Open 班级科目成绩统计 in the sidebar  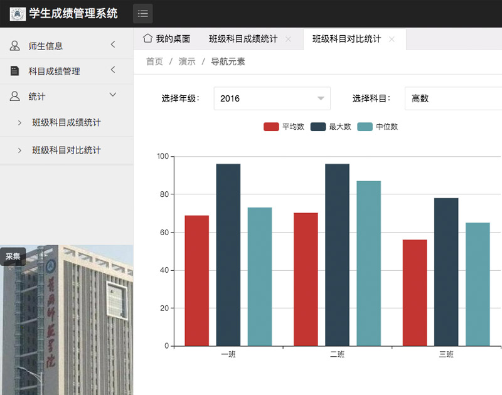coord(67,123)
